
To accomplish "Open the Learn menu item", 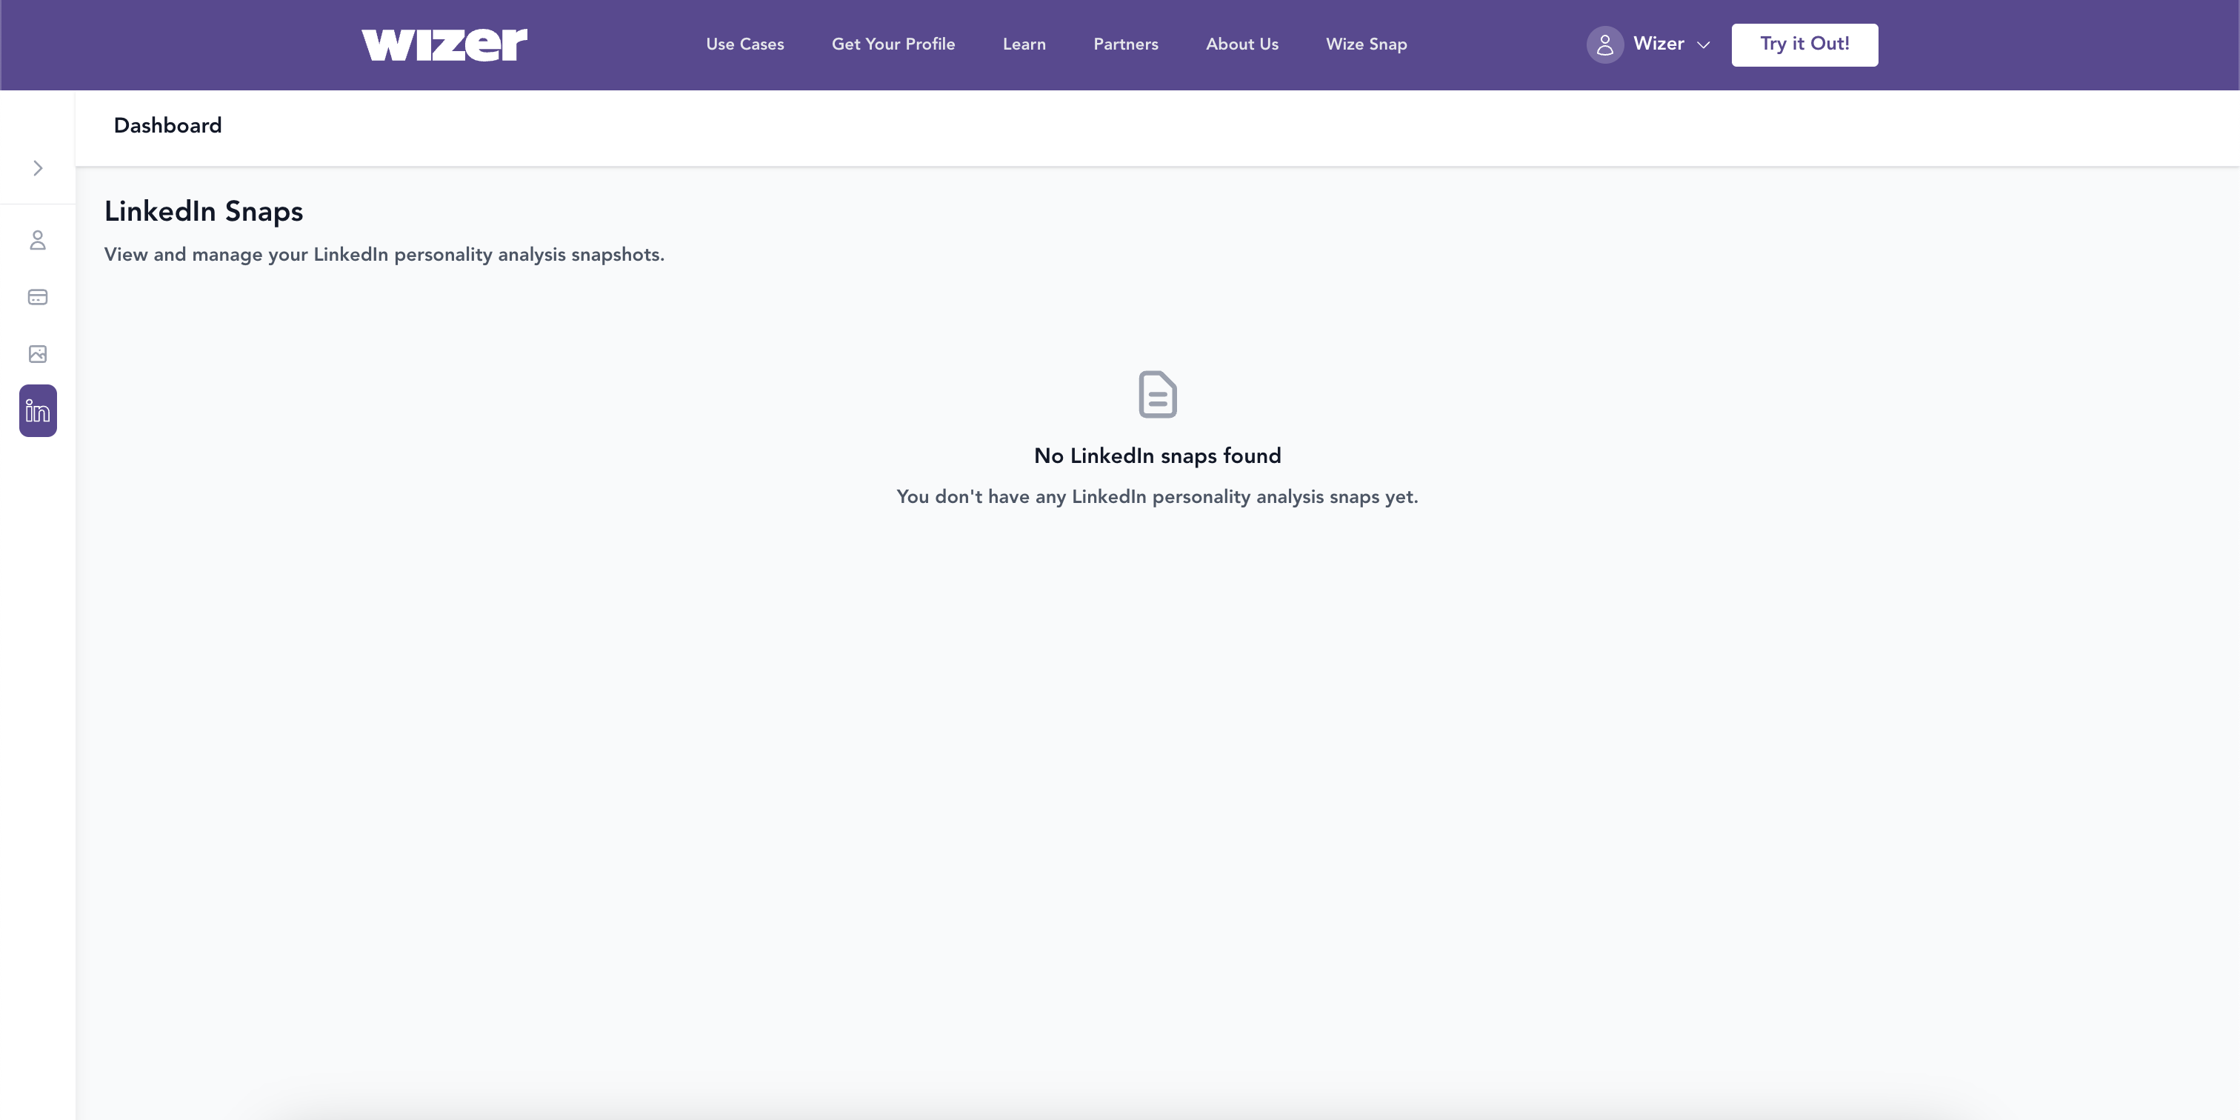I will click(x=1024, y=44).
